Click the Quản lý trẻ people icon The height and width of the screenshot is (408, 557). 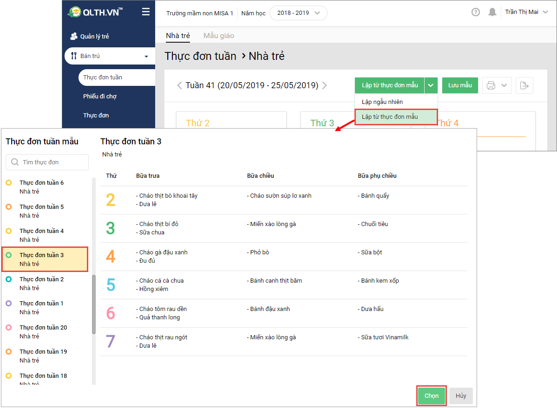tap(74, 36)
